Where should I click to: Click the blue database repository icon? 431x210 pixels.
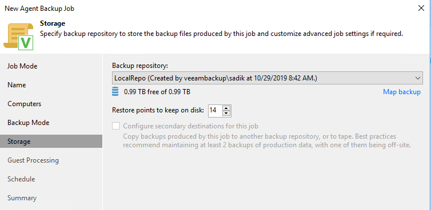coord(115,92)
